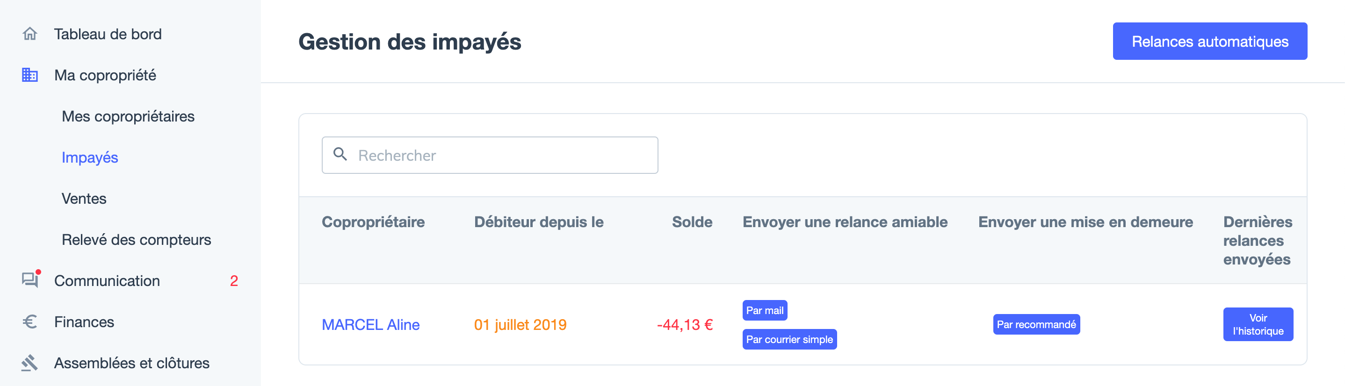Click the euro icon for Finances
The image size is (1345, 386).
pos(30,322)
